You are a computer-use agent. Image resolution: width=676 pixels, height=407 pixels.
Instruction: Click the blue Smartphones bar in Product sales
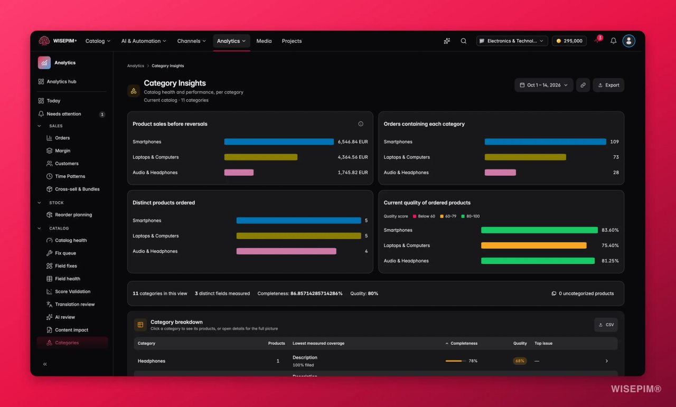pyautogui.click(x=279, y=141)
